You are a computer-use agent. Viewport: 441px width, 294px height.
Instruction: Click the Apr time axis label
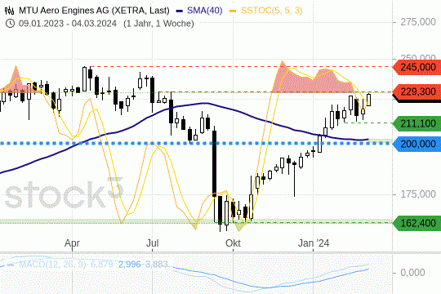tap(73, 243)
